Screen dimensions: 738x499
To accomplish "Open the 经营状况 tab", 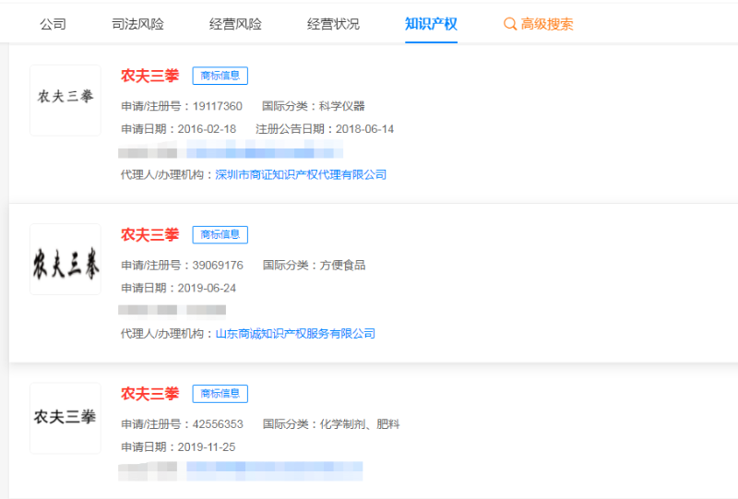I will tap(333, 24).
